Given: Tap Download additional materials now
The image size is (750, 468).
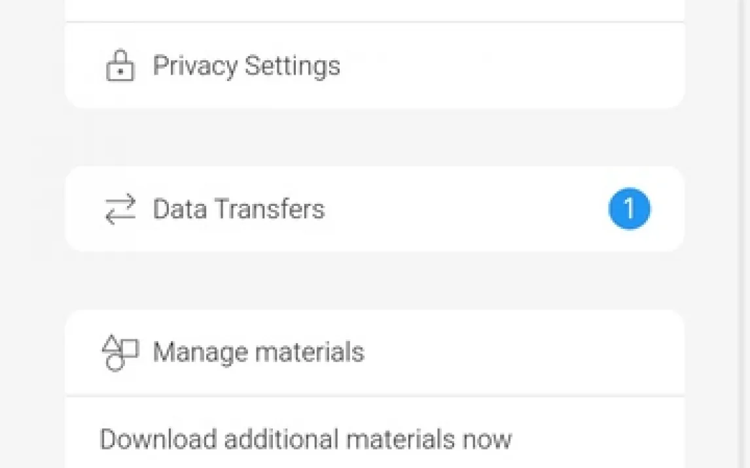Looking at the screenshot, I should (x=305, y=439).
